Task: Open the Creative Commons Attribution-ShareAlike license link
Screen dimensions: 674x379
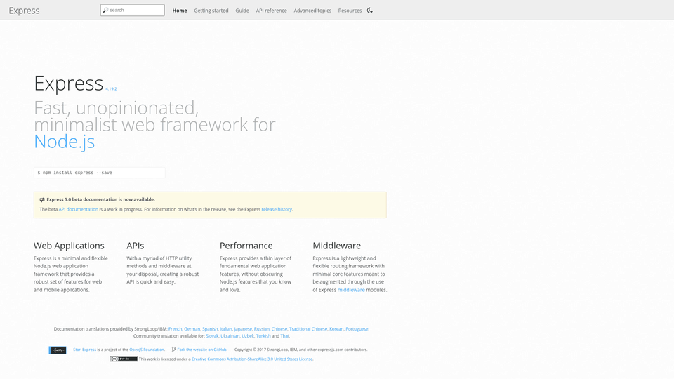Action: coord(252,359)
